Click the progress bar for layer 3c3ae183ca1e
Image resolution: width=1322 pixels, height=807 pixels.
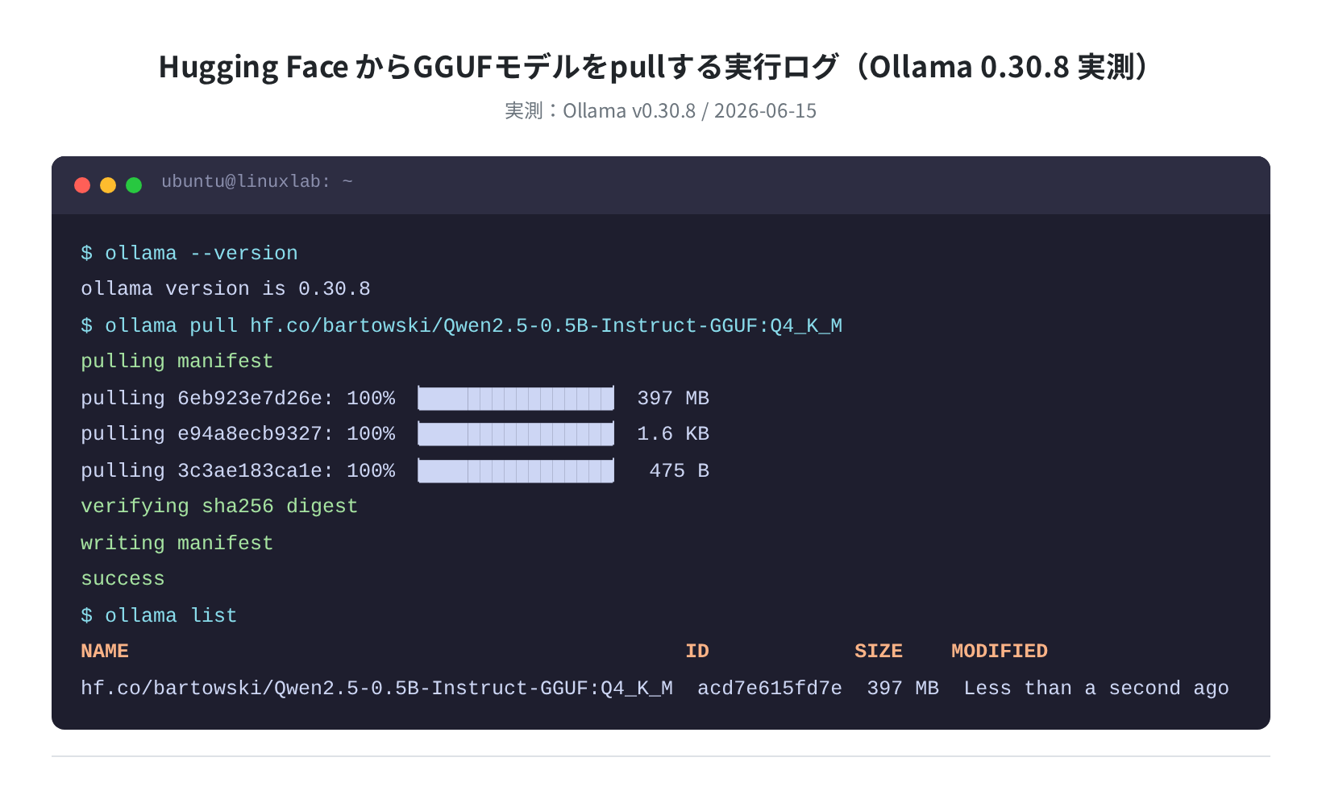coord(516,470)
